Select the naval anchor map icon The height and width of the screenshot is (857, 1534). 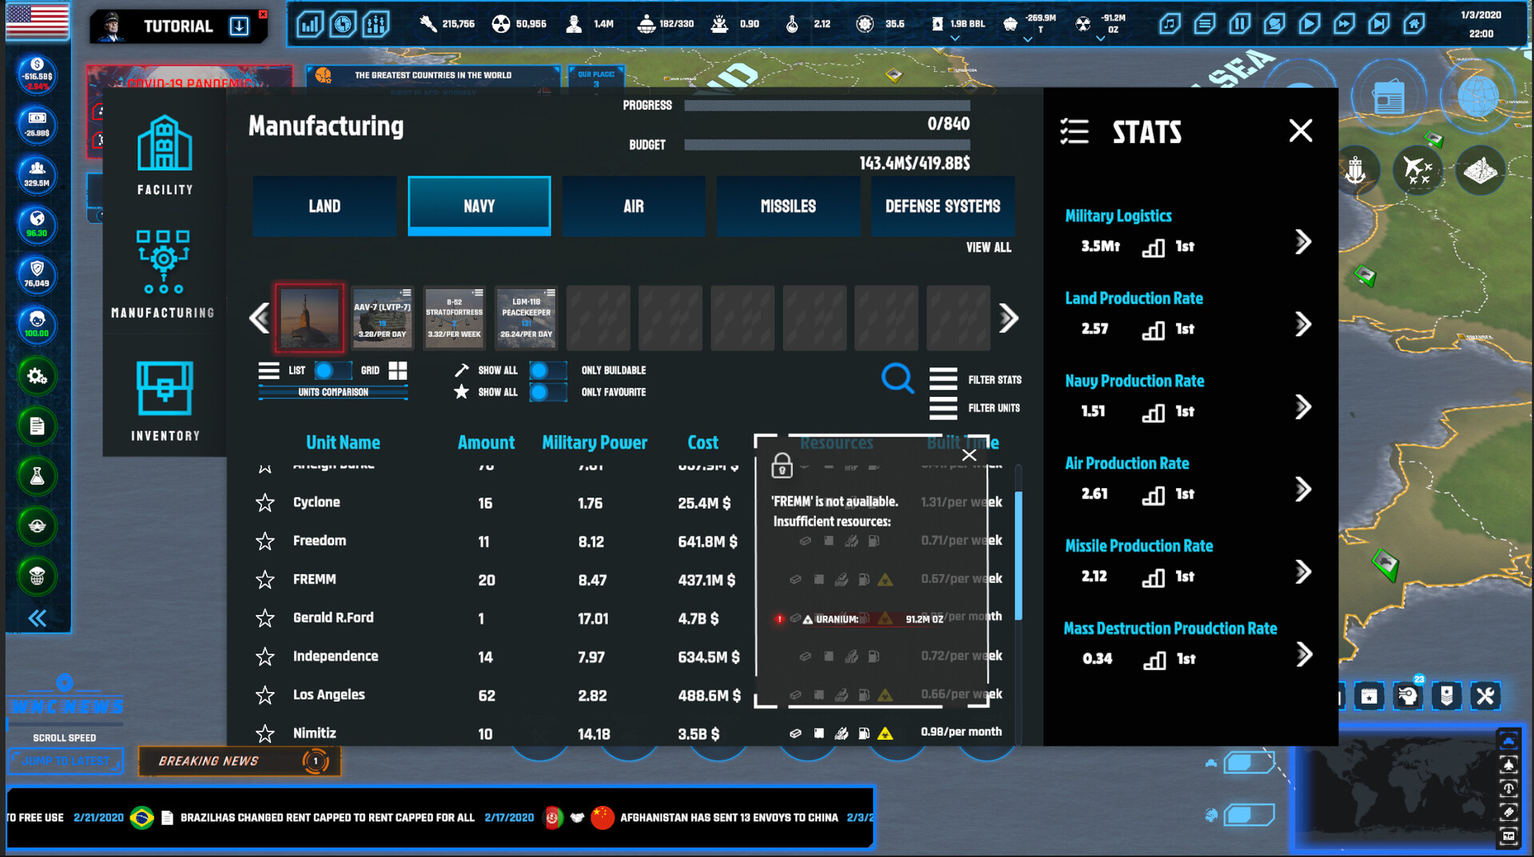[x=1356, y=170]
